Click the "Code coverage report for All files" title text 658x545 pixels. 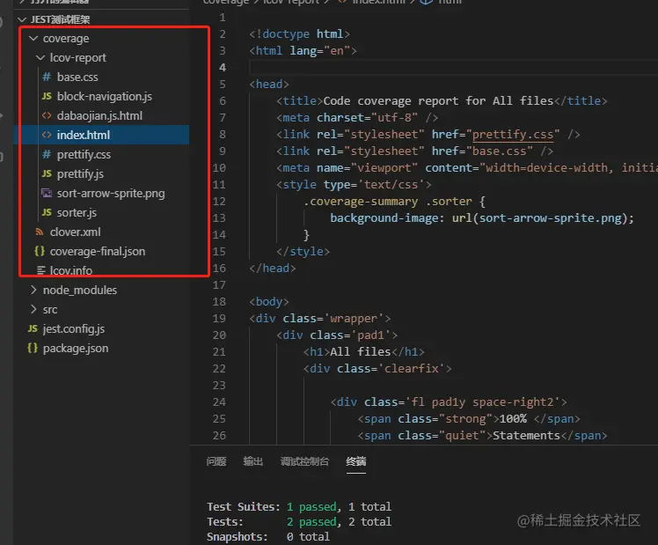pos(439,100)
